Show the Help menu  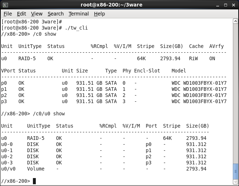[99, 14]
